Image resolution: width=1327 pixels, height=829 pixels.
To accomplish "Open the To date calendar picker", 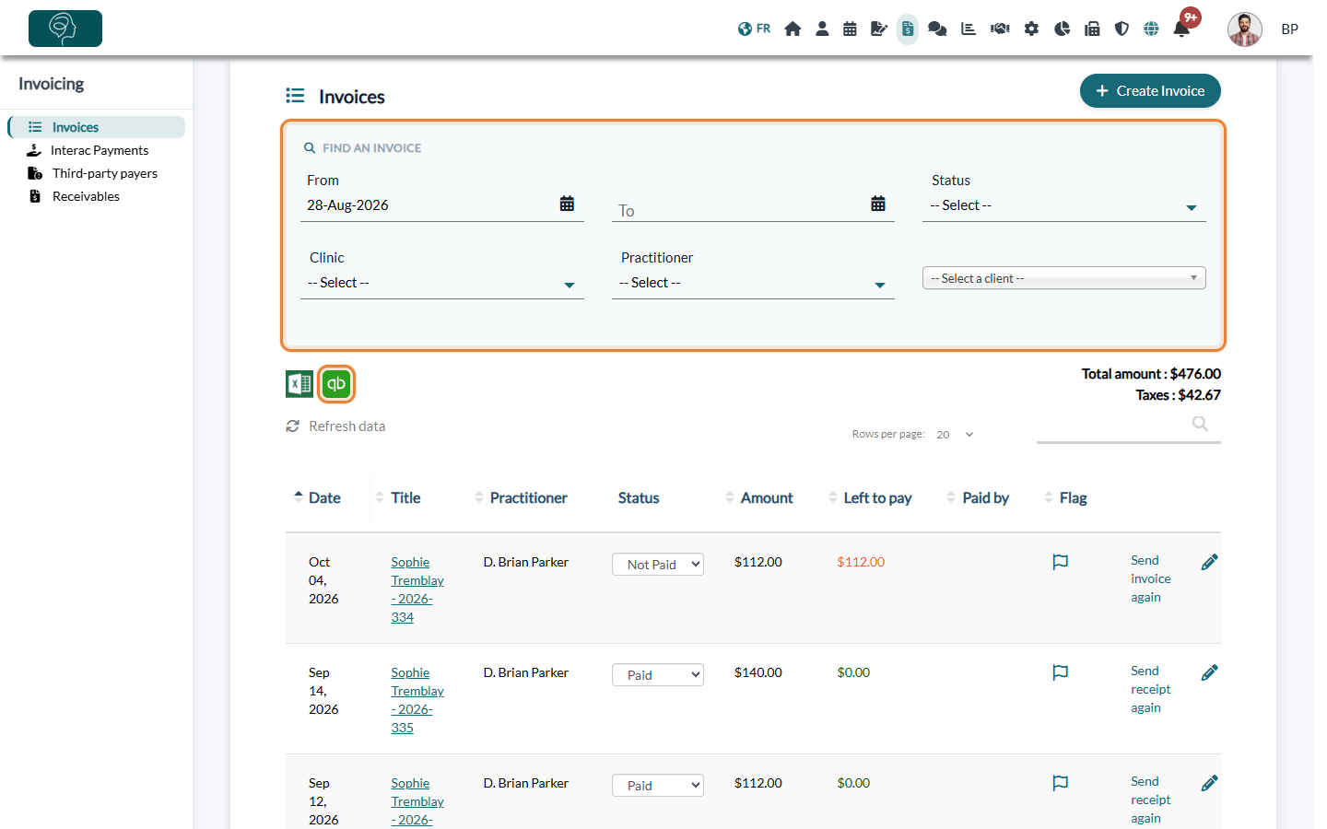I will pyautogui.click(x=878, y=204).
